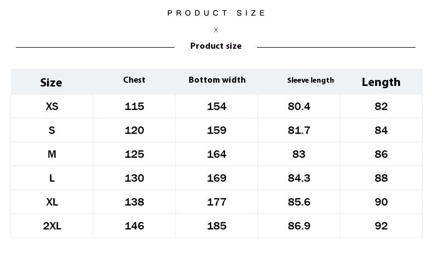This screenshot has width=432, height=254.
Task: Select the Length column header
Action: pyautogui.click(x=381, y=82)
